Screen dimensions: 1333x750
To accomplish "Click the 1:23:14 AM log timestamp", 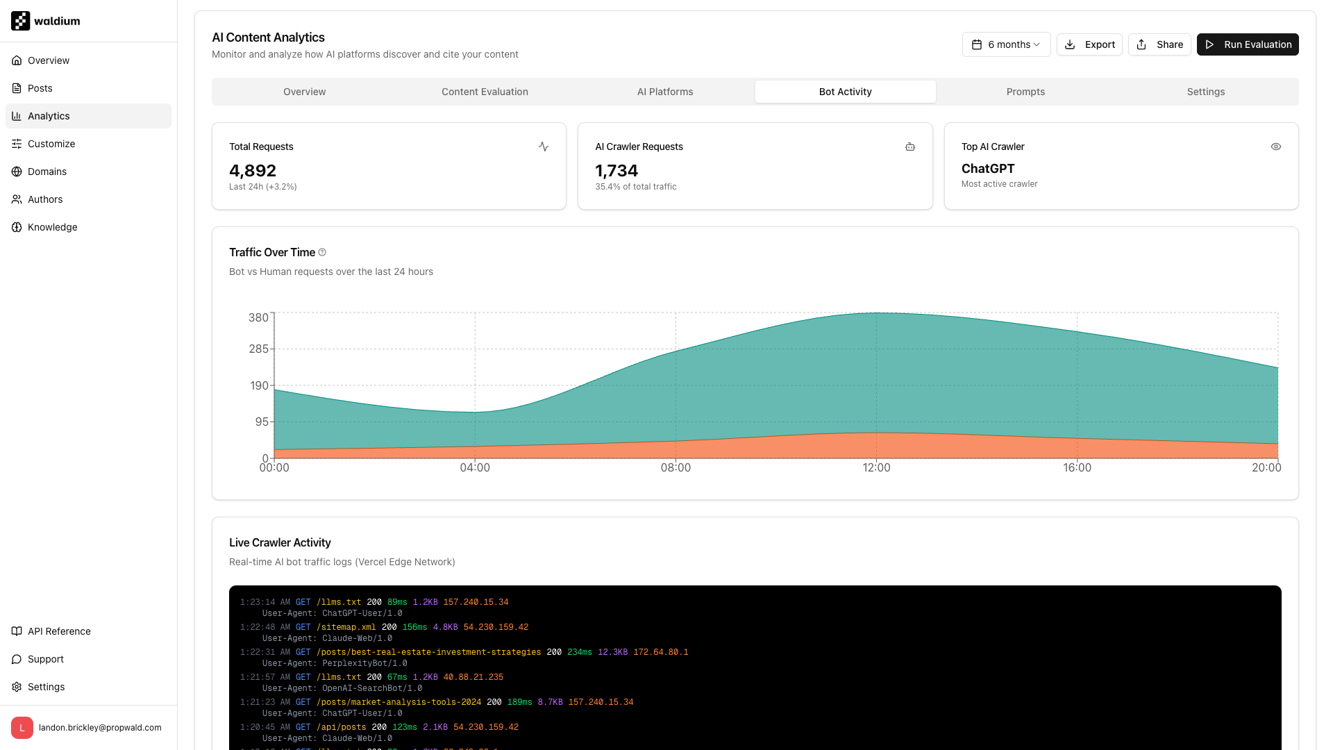I will click(265, 602).
